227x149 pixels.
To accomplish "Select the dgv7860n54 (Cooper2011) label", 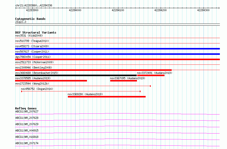I will [33, 57].
